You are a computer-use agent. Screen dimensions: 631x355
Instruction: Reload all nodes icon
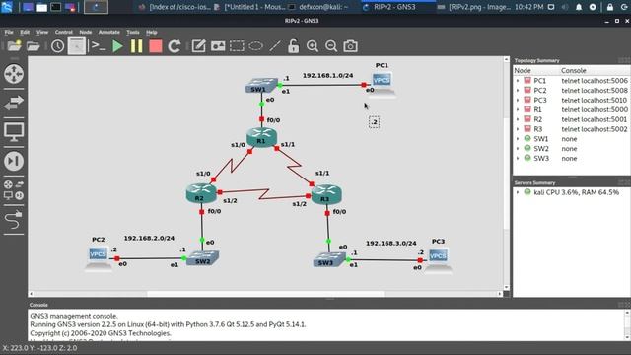(175, 46)
